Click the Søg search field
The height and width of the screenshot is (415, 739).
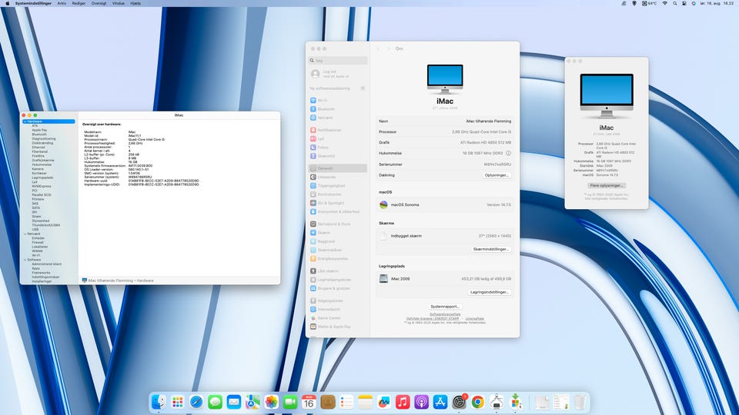tap(337, 60)
